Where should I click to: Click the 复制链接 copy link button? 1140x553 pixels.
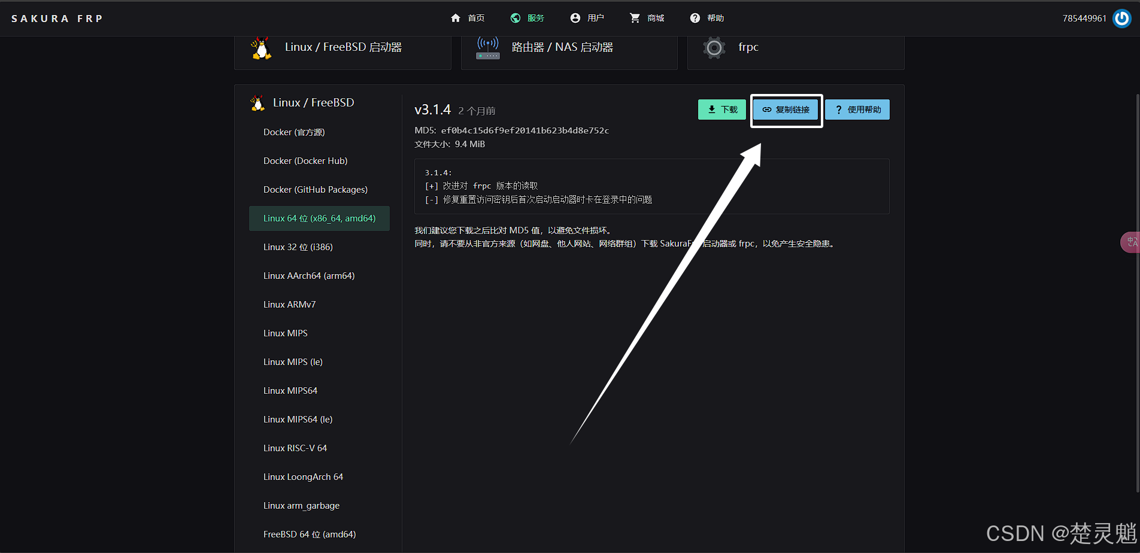(786, 110)
